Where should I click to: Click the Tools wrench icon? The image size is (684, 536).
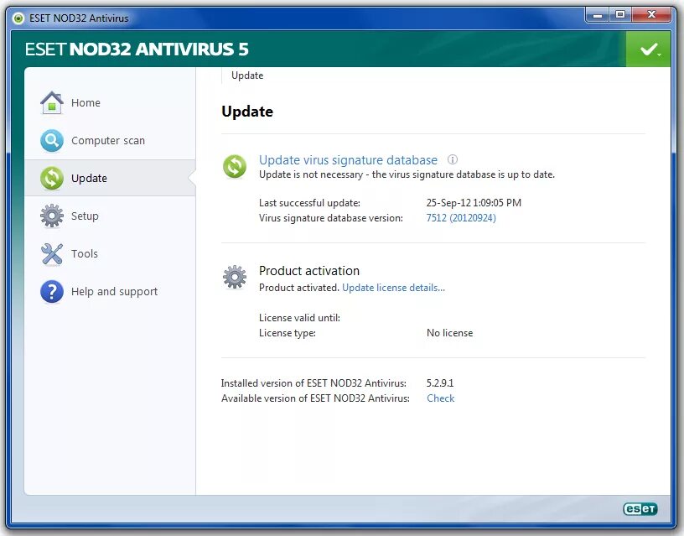(52, 254)
